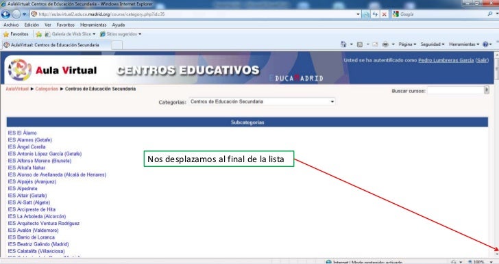The height and width of the screenshot is (264, 499).
Task: Open IES Al-Satt (Algete)
Action: [x=29, y=202]
